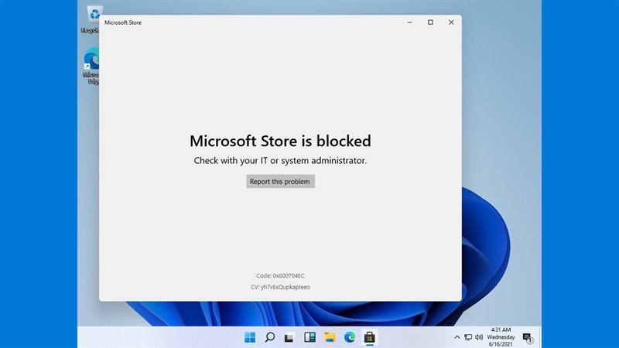Open the volume speaker tray icon
619x348 pixels.
coord(479,337)
